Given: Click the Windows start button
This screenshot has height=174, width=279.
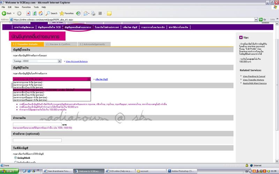Looking at the screenshot, I should pos(9,171).
